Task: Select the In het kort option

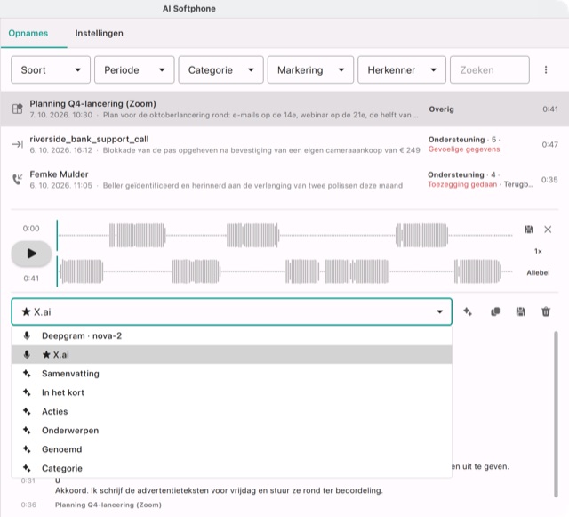Action: (231, 392)
